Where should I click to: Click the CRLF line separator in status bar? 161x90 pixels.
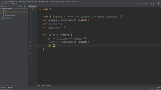tap(150, 89)
